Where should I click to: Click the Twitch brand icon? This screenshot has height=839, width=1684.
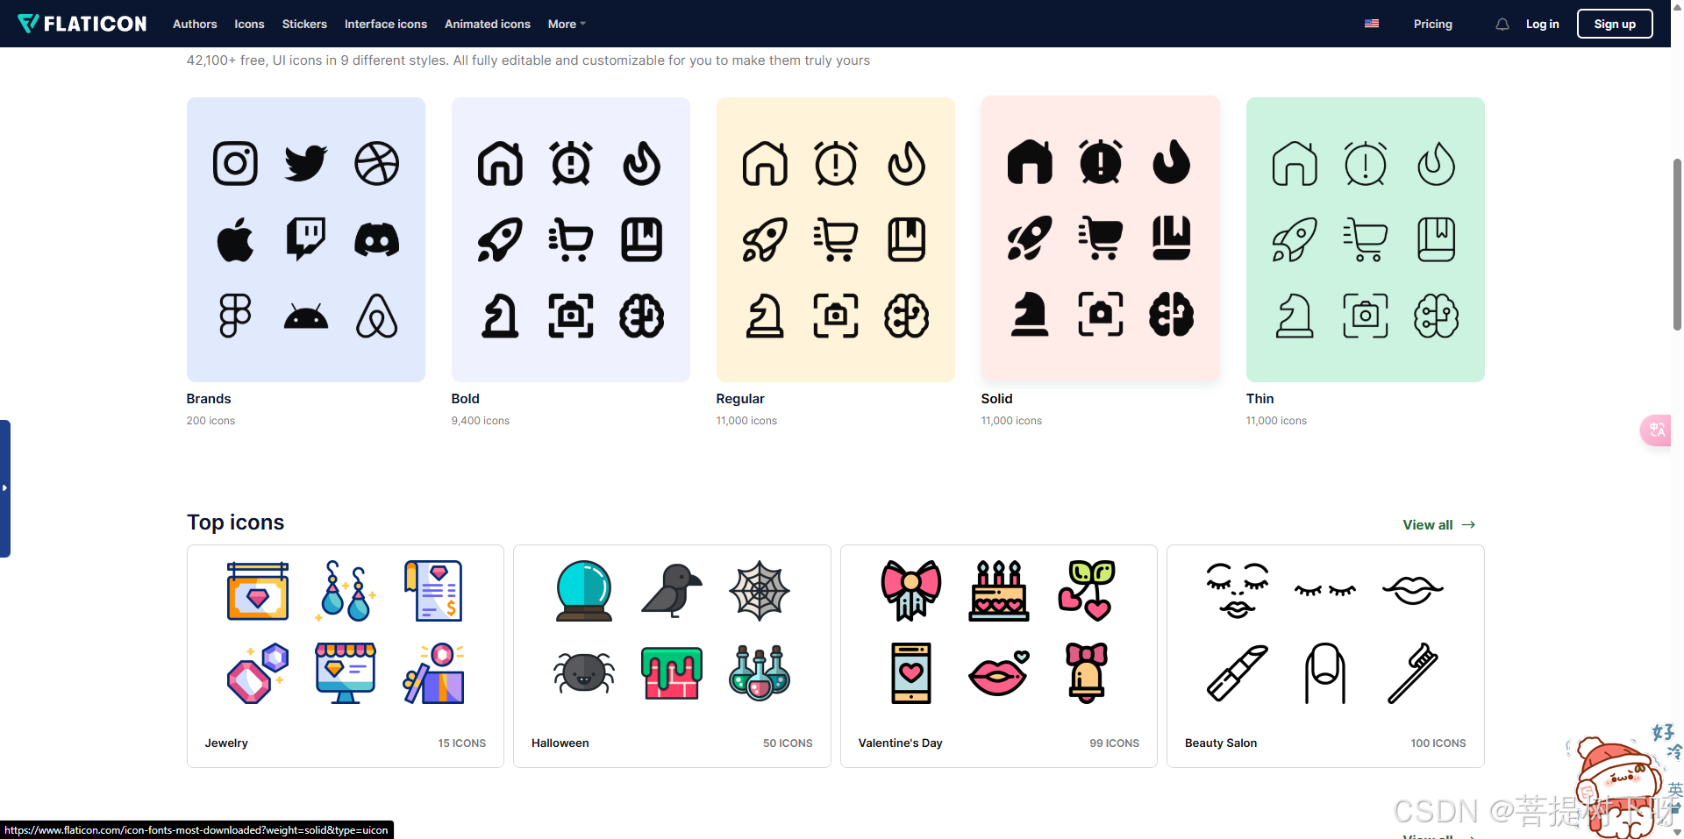[306, 239]
